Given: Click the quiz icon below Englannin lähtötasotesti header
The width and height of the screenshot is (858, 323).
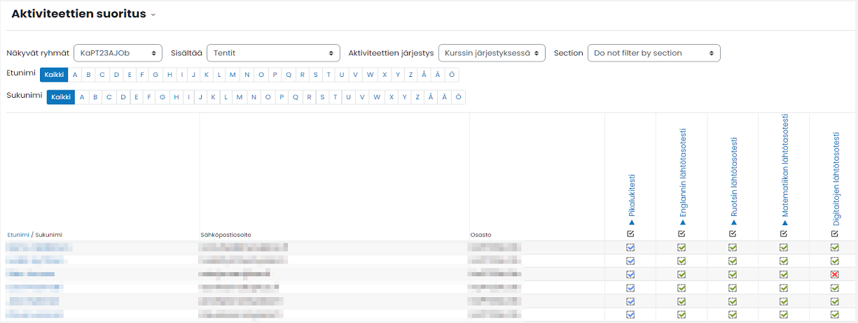Looking at the screenshot, I should 681,234.
